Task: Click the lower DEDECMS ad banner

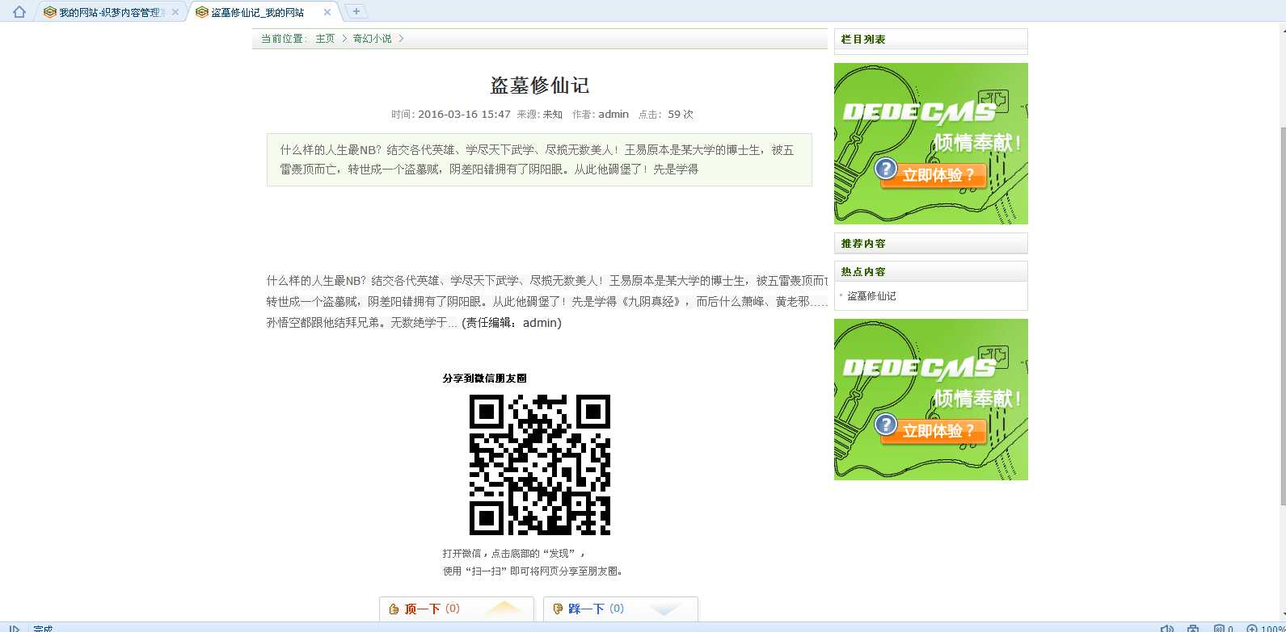Action: point(931,400)
